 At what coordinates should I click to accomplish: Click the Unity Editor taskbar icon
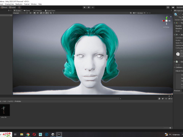(x=59, y=134)
